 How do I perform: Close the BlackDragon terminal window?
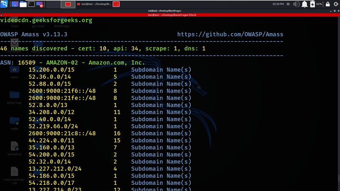pos(338,11)
